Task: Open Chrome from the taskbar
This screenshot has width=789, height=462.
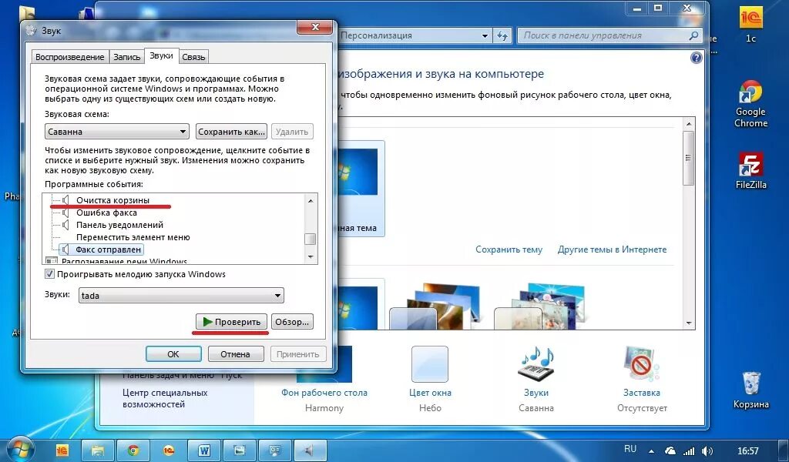Action: (x=133, y=450)
